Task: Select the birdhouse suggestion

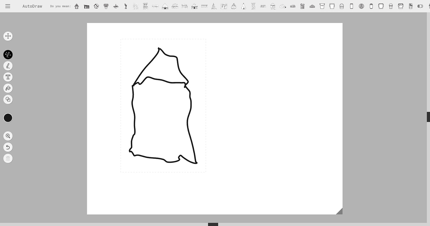Action: 76,6
